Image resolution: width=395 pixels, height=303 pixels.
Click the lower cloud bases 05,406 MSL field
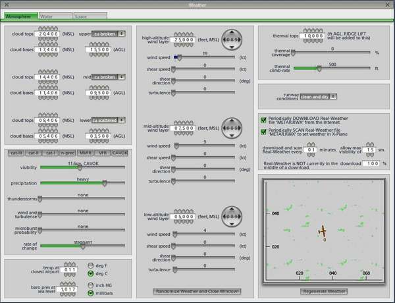47,136
